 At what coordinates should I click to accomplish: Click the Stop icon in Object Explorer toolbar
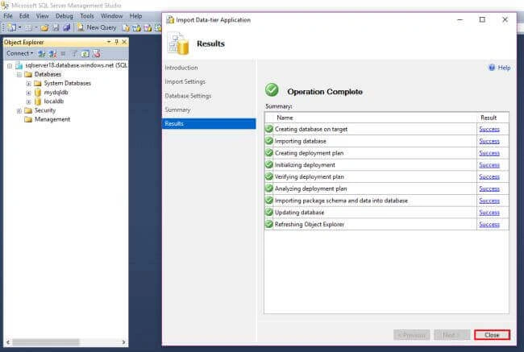coord(63,53)
